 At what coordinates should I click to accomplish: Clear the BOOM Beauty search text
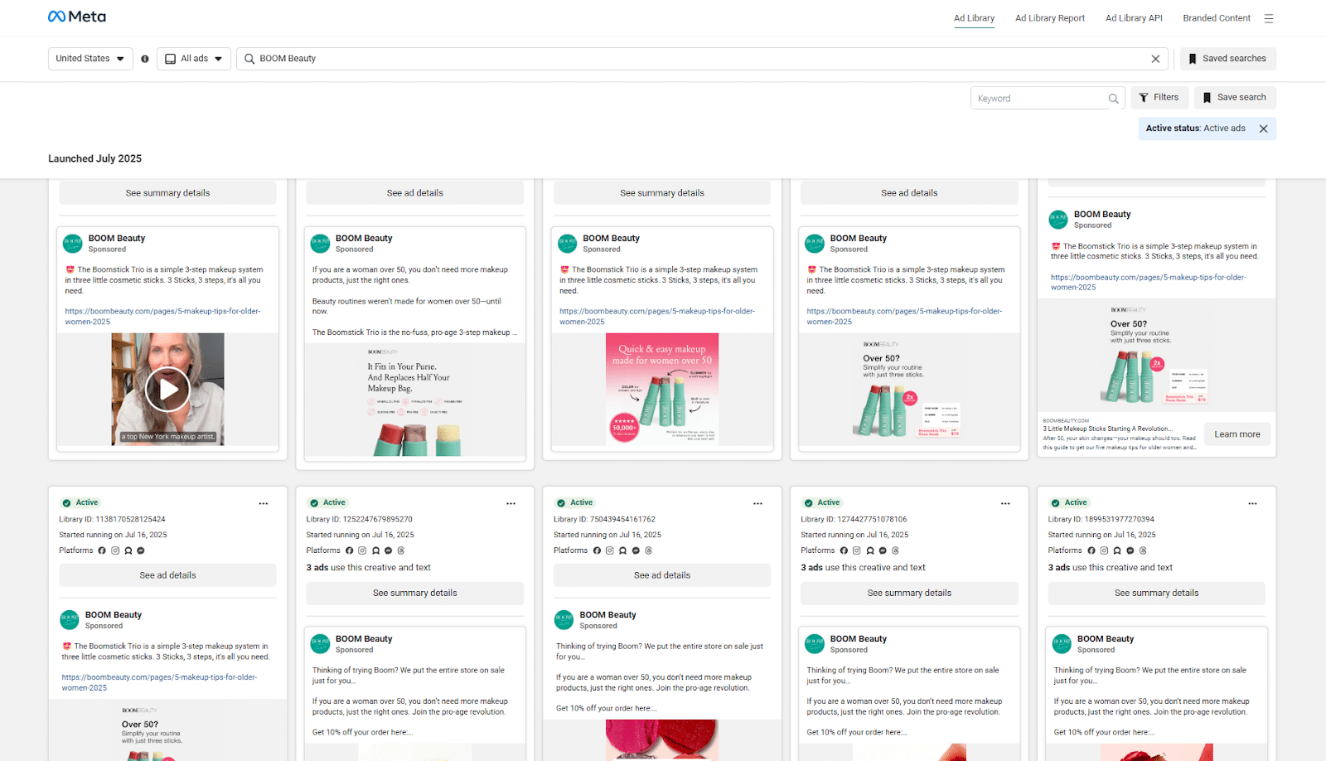click(x=1155, y=59)
